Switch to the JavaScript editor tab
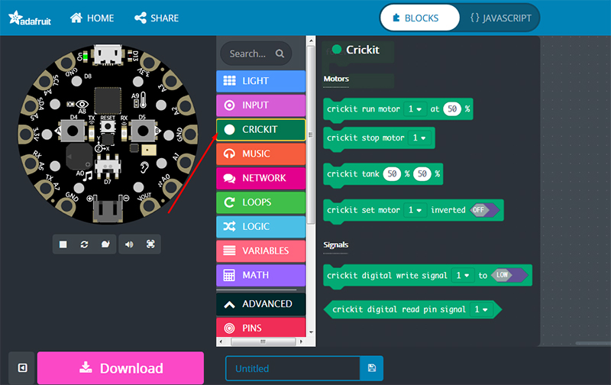Viewport: 611px width, 385px height. (499, 18)
